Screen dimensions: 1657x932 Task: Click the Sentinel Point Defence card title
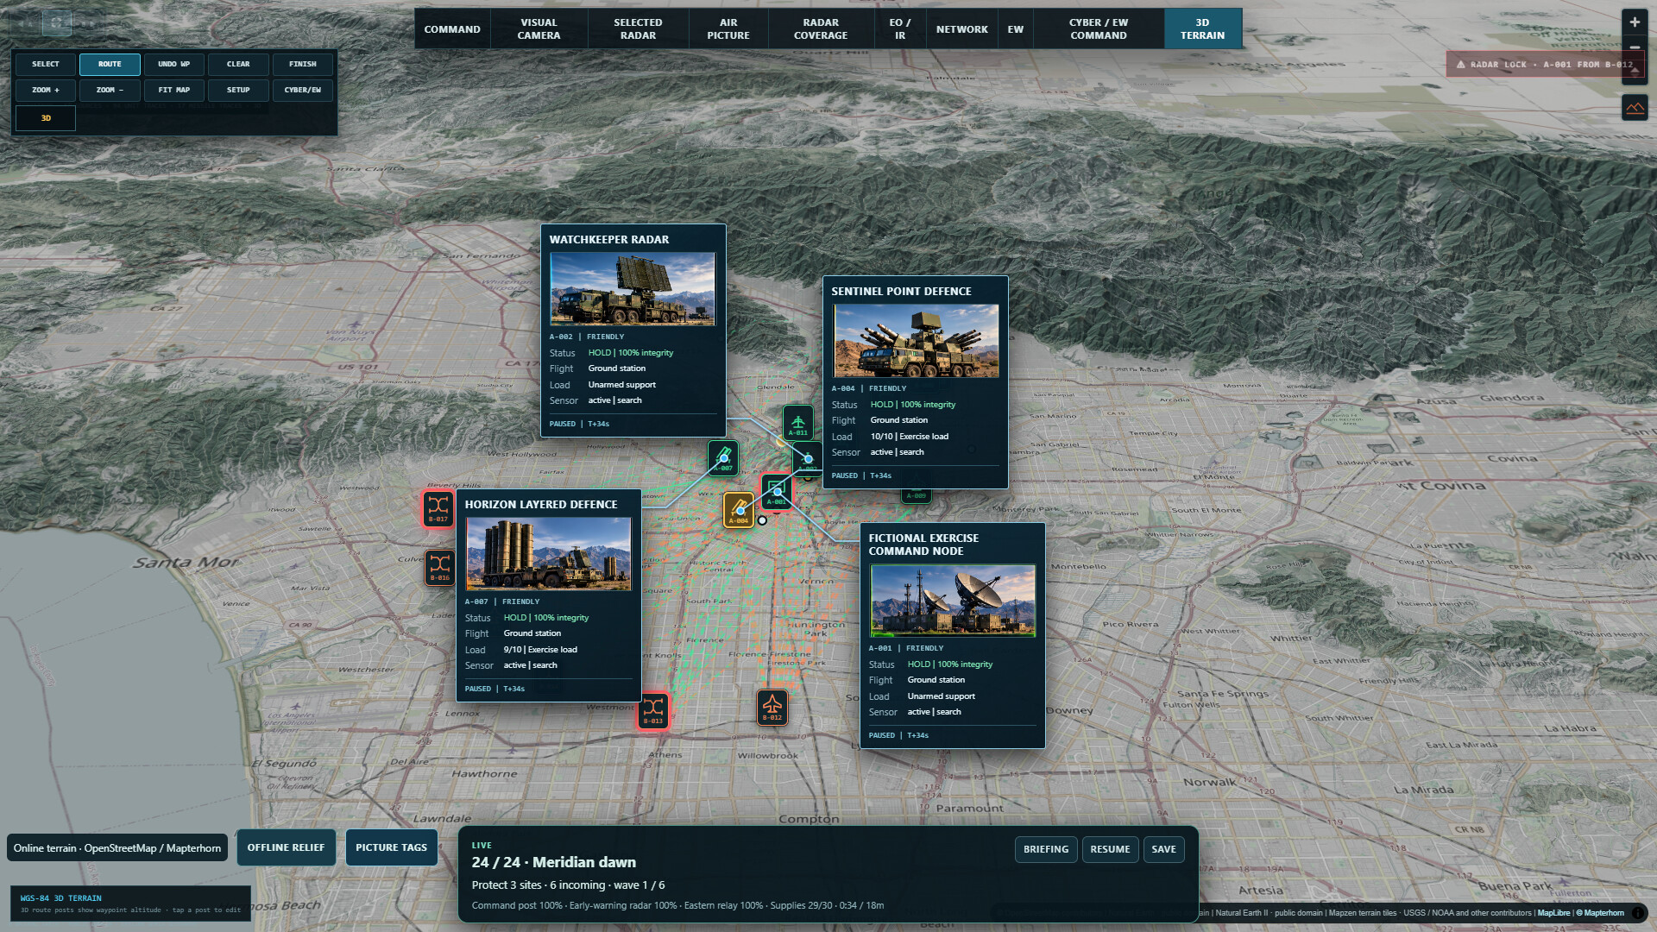click(901, 292)
